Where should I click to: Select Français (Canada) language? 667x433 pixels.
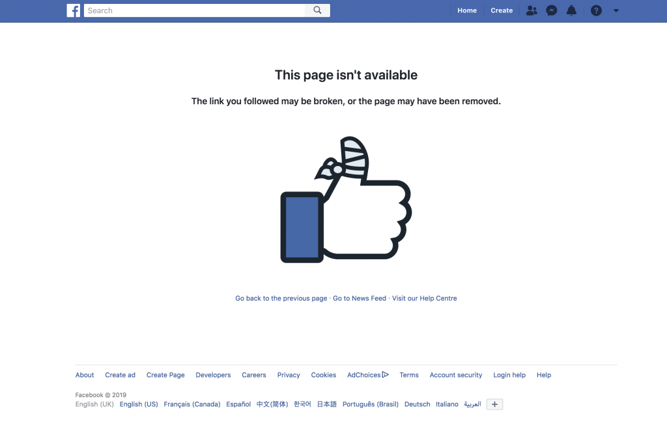tap(192, 404)
